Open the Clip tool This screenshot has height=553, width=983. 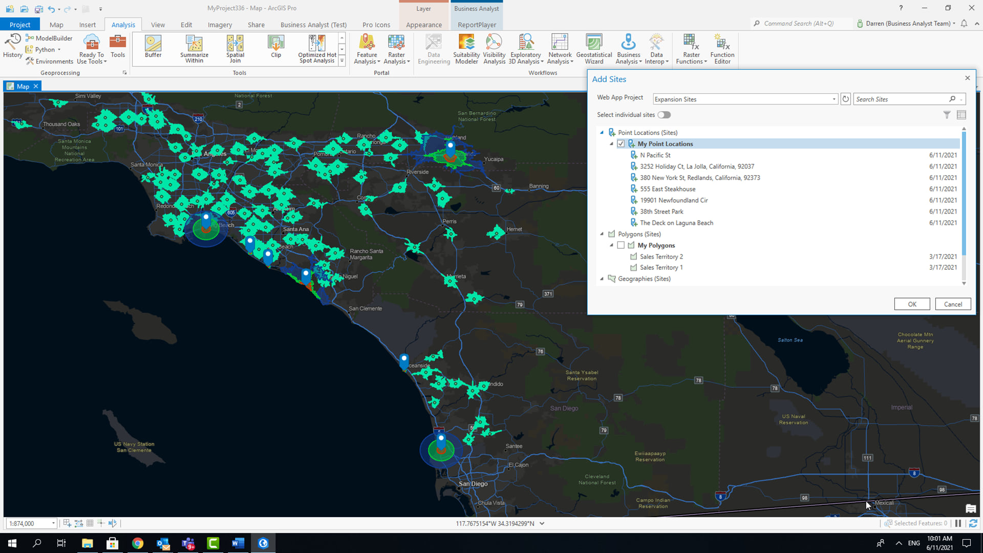[275, 49]
